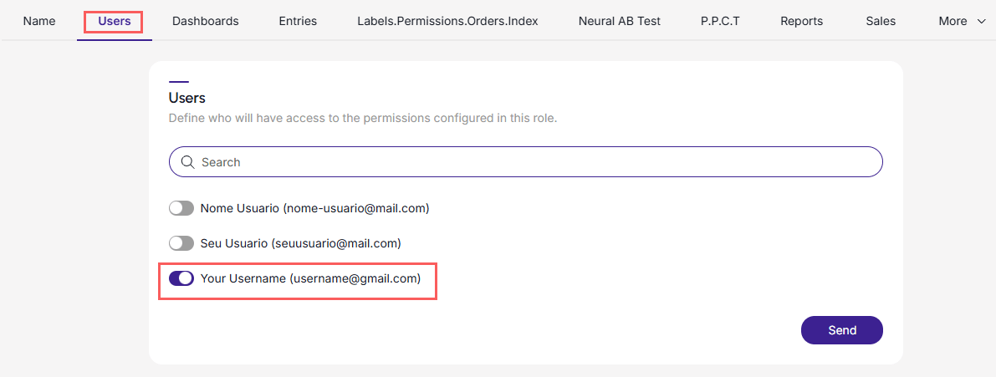The height and width of the screenshot is (377, 996).
Task: Focus the Search users input field
Action: (x=526, y=162)
